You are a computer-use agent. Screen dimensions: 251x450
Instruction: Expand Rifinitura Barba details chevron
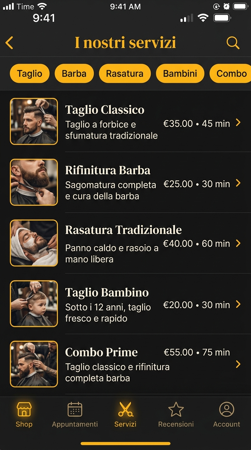(238, 183)
